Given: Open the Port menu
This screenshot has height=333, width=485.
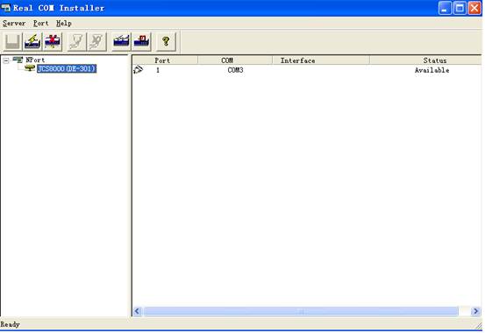Looking at the screenshot, I should coord(41,23).
